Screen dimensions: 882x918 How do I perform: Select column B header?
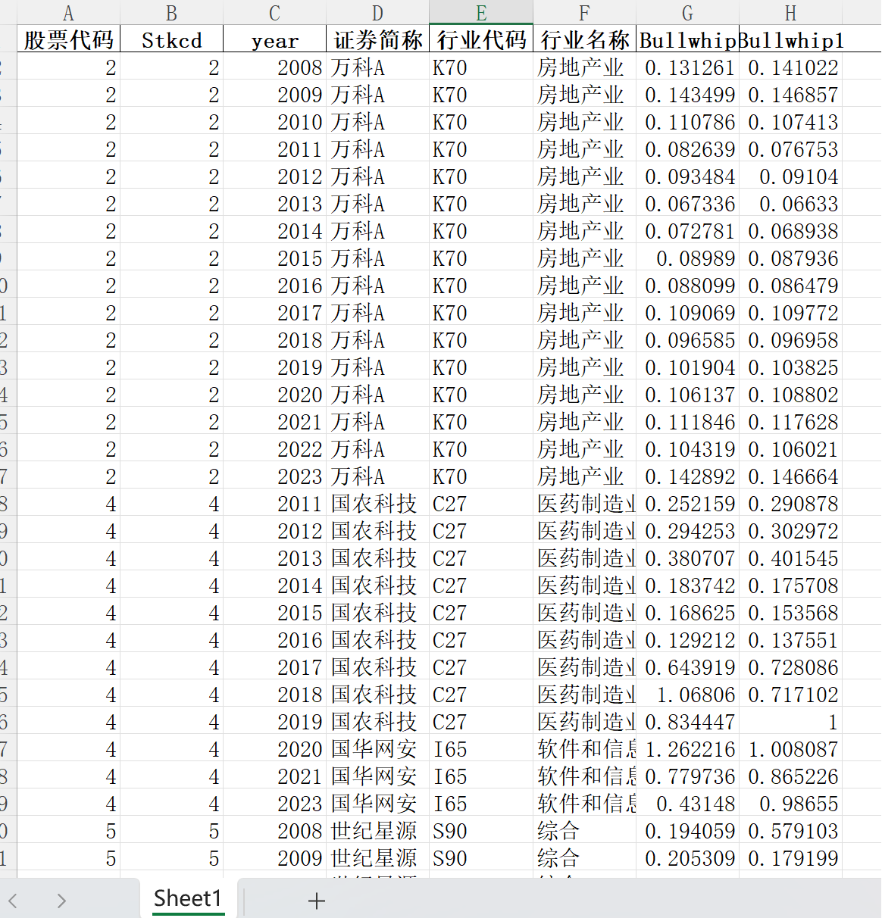pyautogui.click(x=171, y=13)
